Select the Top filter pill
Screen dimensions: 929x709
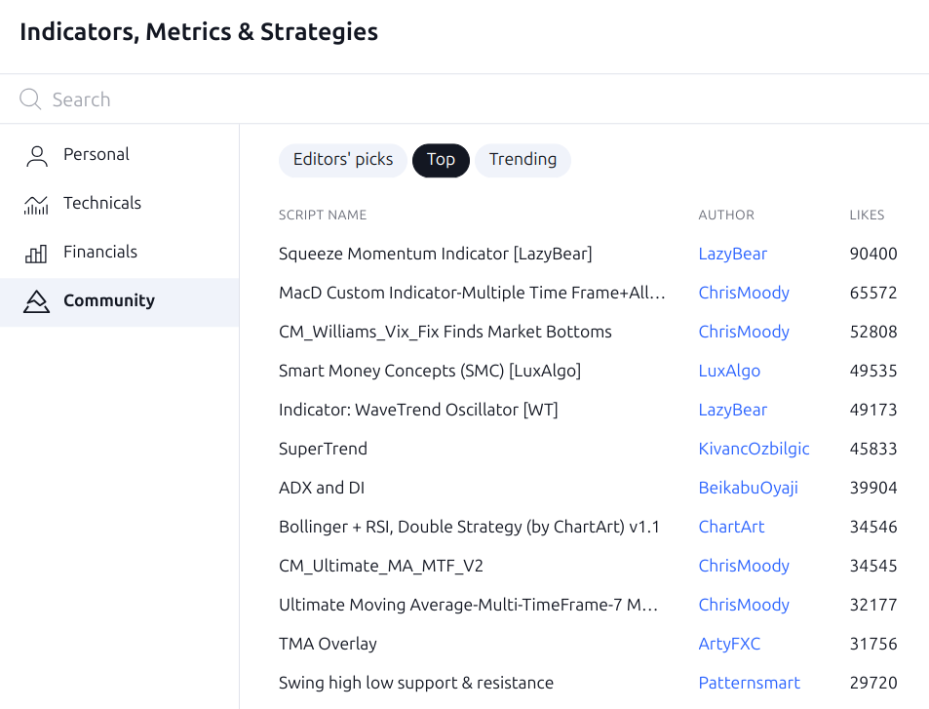[x=441, y=160]
